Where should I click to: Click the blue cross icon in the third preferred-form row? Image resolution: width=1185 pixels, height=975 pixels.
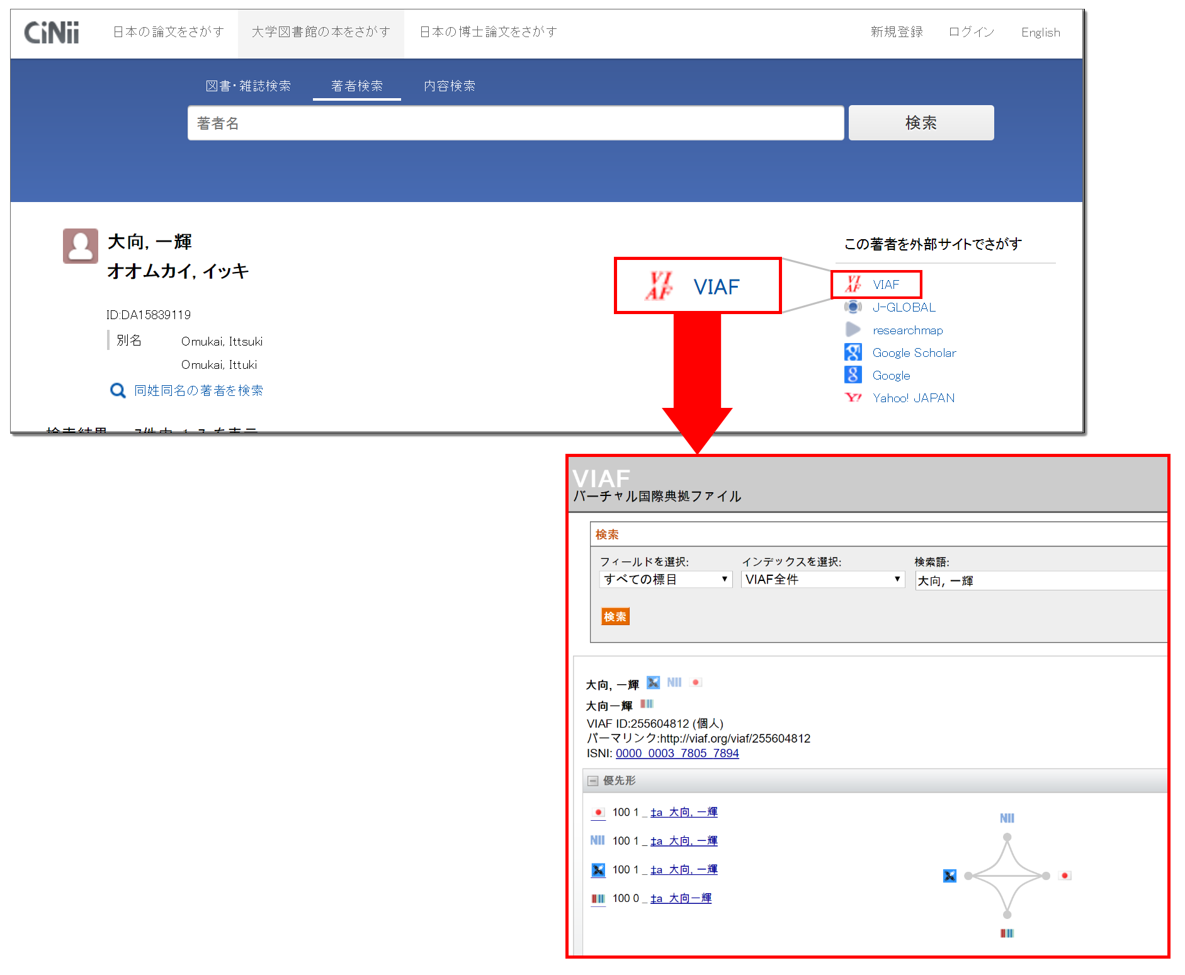point(598,870)
